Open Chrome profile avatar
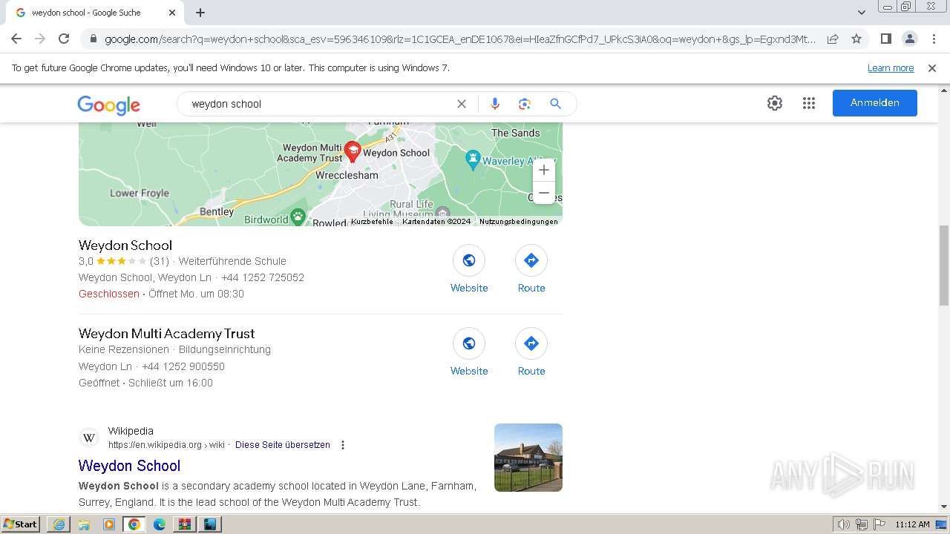Screen dimensions: 950x534 tap(909, 39)
